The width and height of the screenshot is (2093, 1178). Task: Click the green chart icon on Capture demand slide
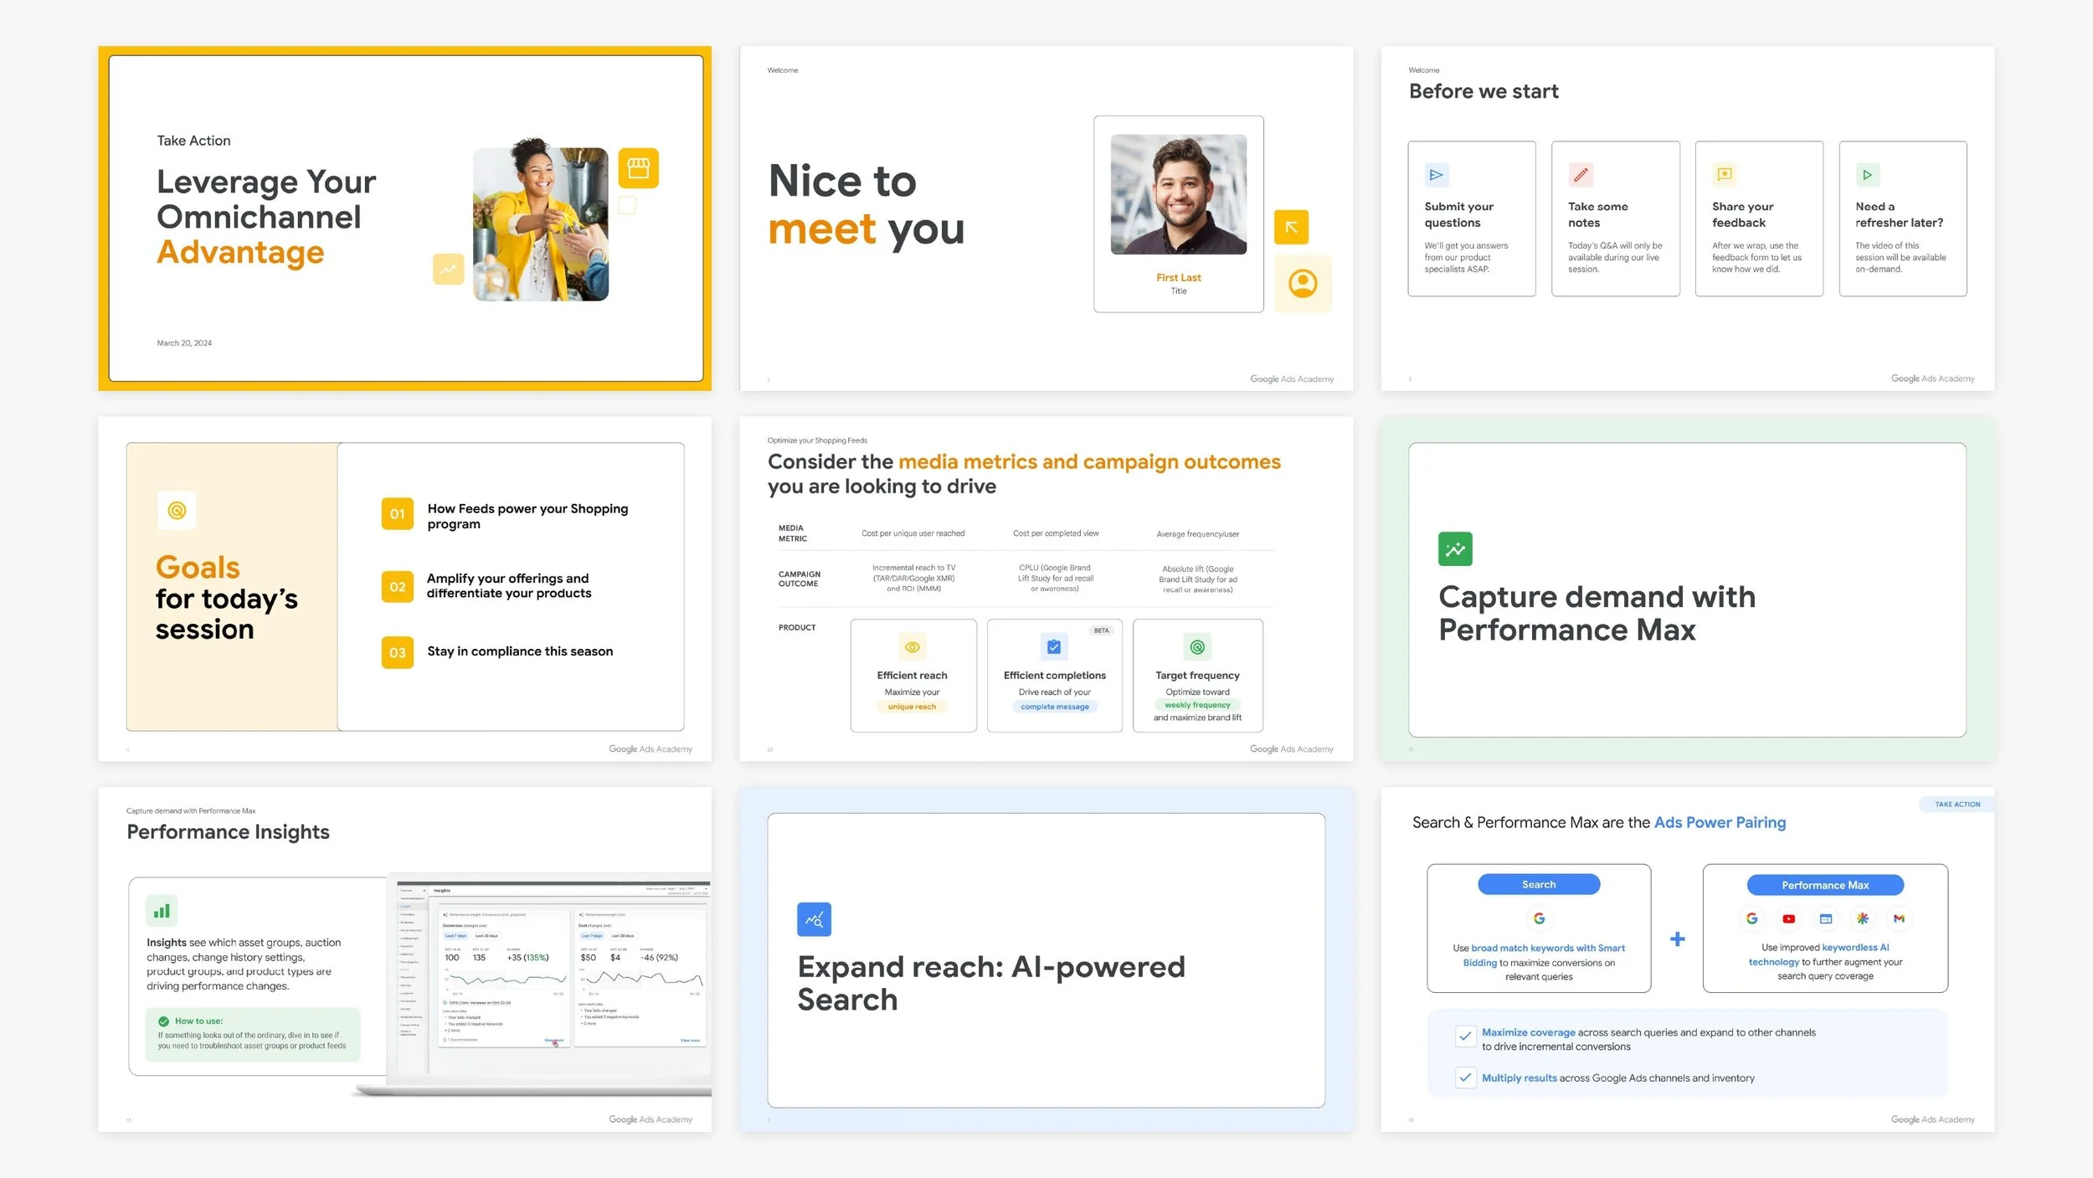pyautogui.click(x=1457, y=548)
